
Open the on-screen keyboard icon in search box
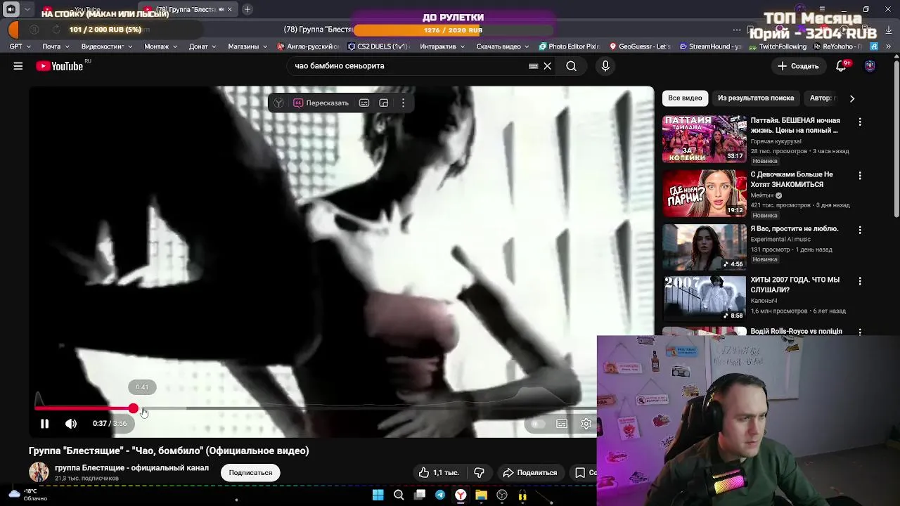point(533,66)
